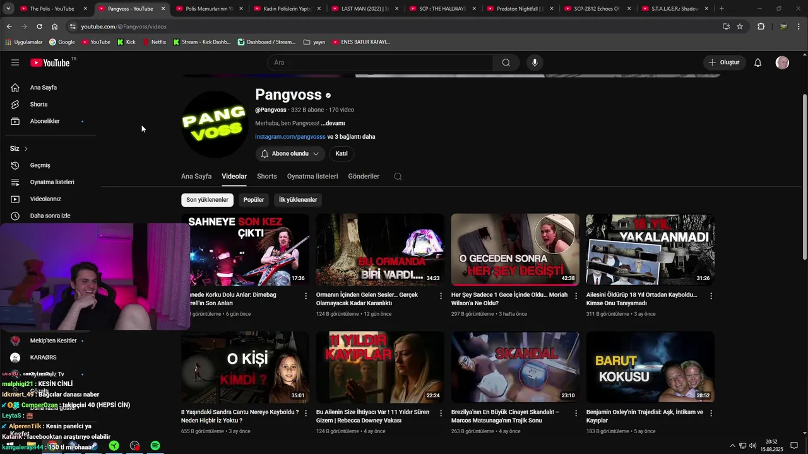Open options menu for Moriah Wilson video
The image size is (808, 454).
(576, 296)
